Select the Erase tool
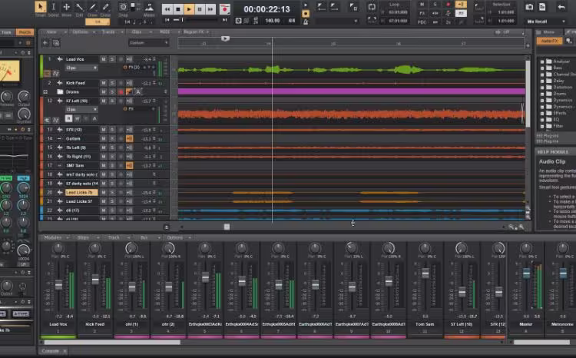The image size is (576, 358). 105,7
